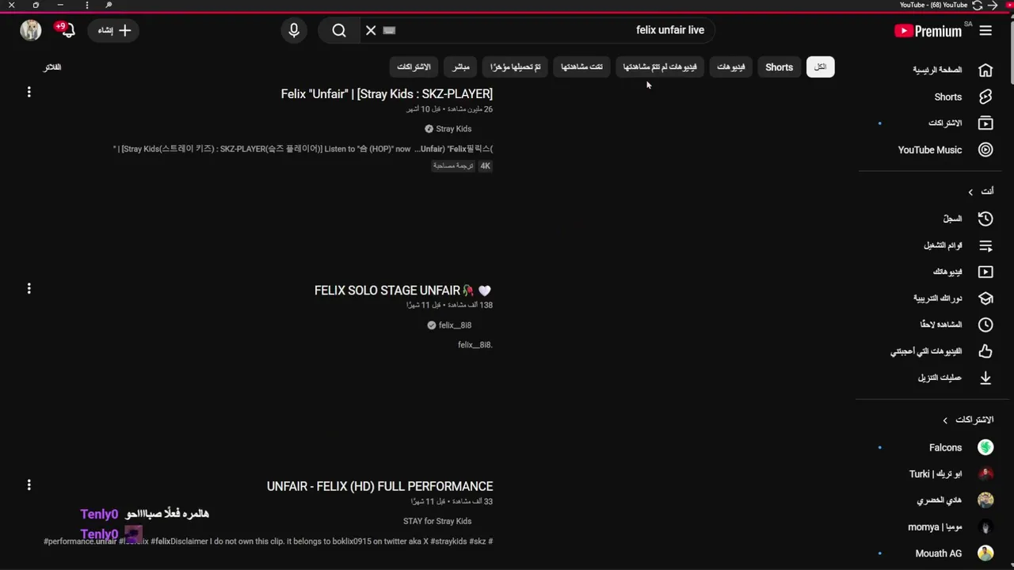Select the All (الكل) filter chip
Screen dimensions: 1014x570
(x=820, y=67)
